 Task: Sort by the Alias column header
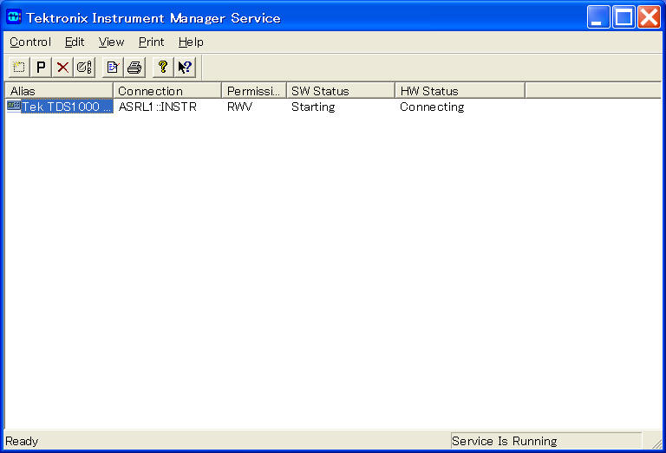(x=59, y=91)
